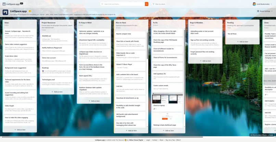Click the orange search button
This screenshot has width=276, height=142.
click(147, 4)
